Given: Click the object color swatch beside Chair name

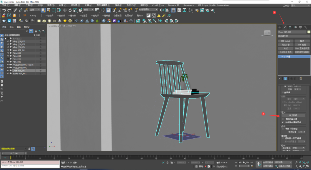Looking at the screenshot, I should click(309, 32).
